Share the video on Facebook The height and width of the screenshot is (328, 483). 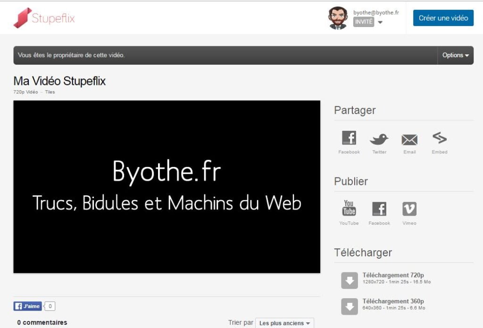click(349, 138)
